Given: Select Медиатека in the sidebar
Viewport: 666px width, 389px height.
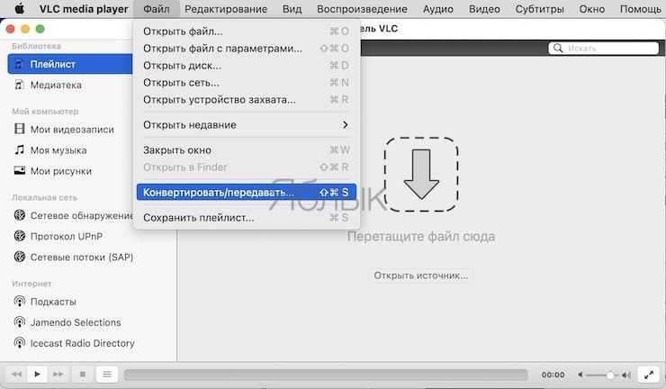Looking at the screenshot, I should (56, 85).
